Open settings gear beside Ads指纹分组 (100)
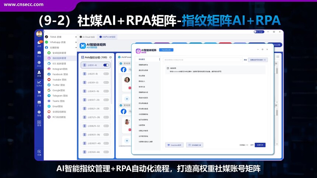The image size is (317, 178). 110,57
